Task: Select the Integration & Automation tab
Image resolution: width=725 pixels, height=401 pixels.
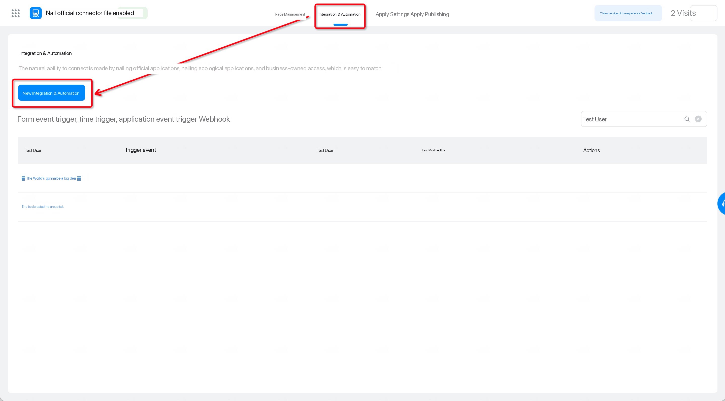Action: click(339, 14)
